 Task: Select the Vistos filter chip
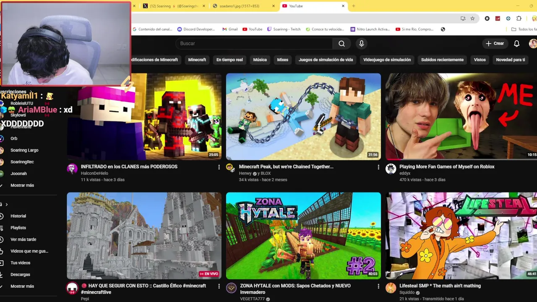480,60
